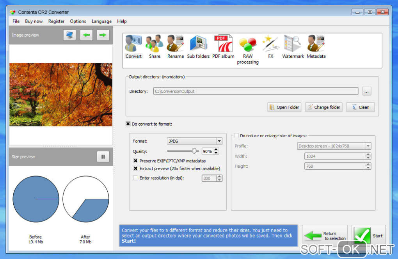Viewport: 398px width, 259px height.
Task: Go to next image with right green arrow
Action: (x=103, y=35)
